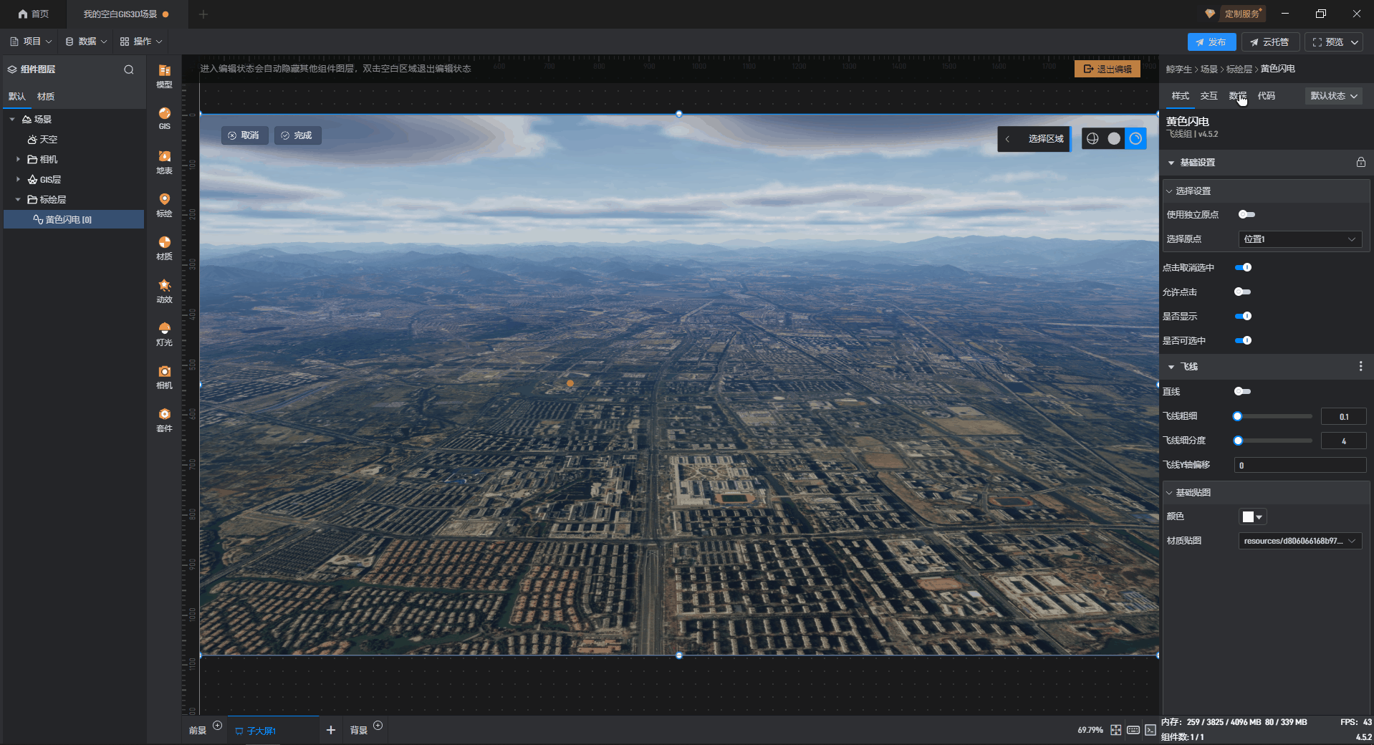Open the 标绘 (plotting) component icon
Viewport: 1374px width, 745px height.
tap(164, 205)
